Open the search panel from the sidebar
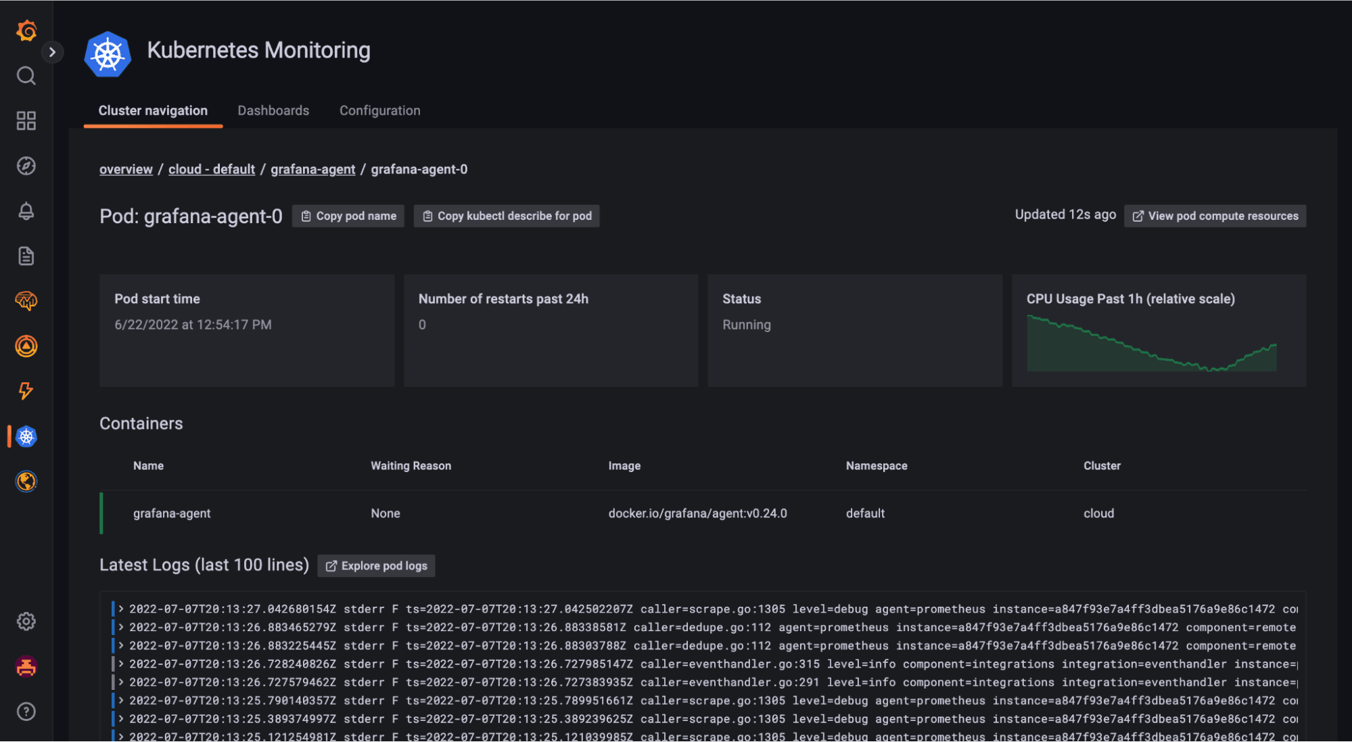Viewport: 1352px width, 742px height. (27, 76)
